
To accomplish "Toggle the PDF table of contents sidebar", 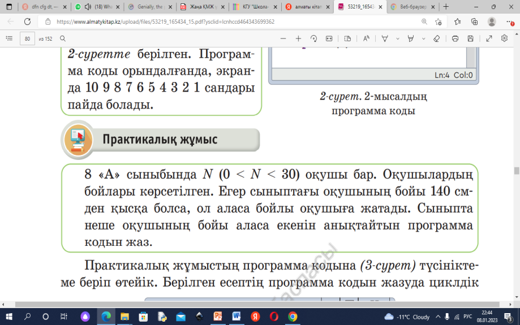I will [8, 38].
